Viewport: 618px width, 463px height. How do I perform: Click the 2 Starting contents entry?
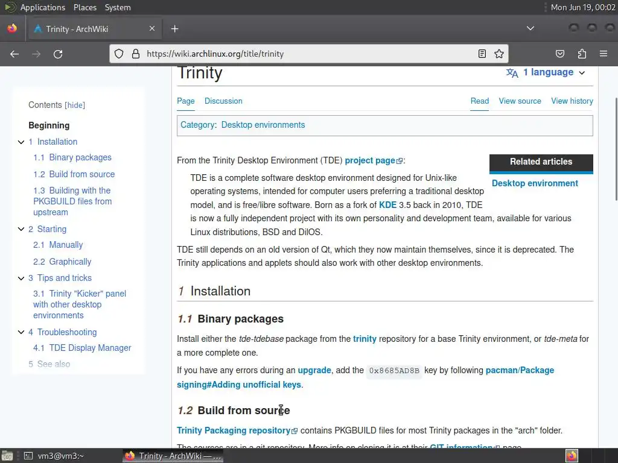tap(47, 229)
